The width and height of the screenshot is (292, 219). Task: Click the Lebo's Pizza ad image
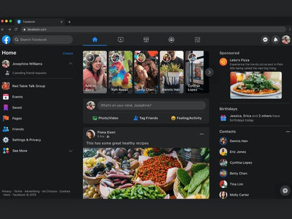pyautogui.click(x=256, y=85)
